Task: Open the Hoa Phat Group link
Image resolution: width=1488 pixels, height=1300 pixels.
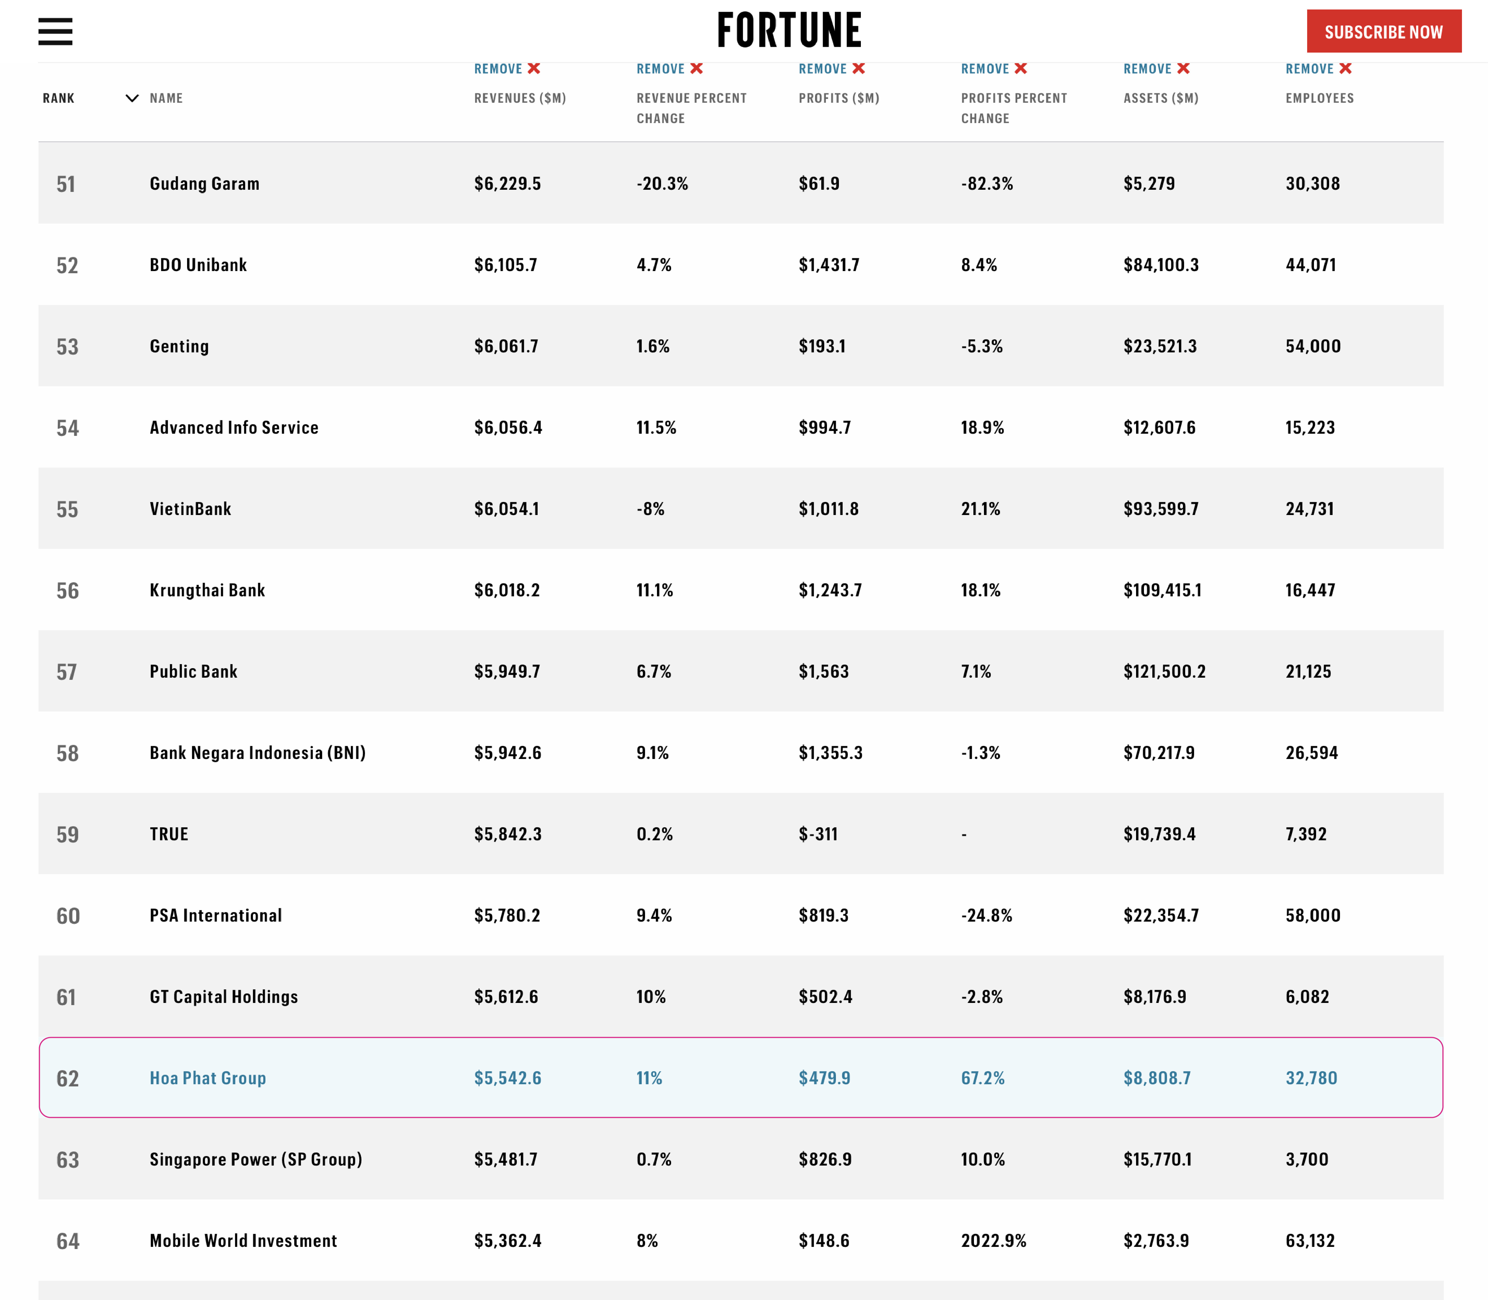Action: (x=207, y=1078)
